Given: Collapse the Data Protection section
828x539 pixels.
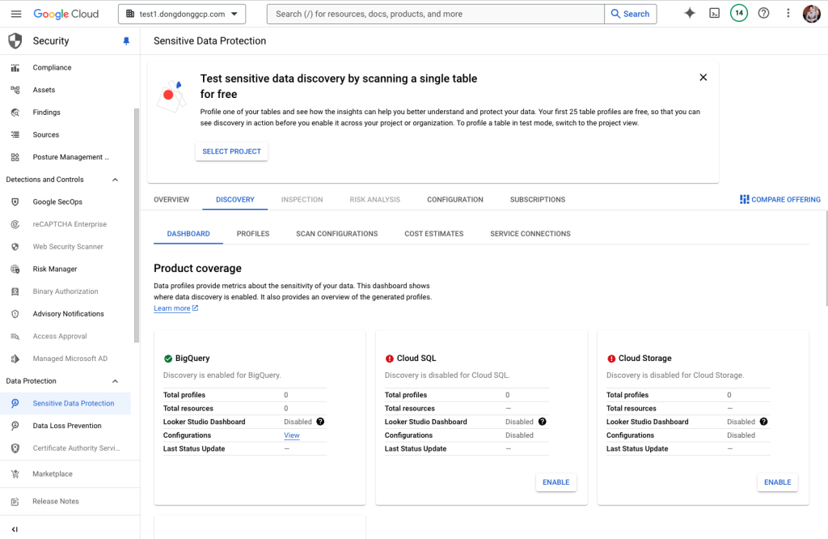Looking at the screenshot, I should pyautogui.click(x=115, y=381).
